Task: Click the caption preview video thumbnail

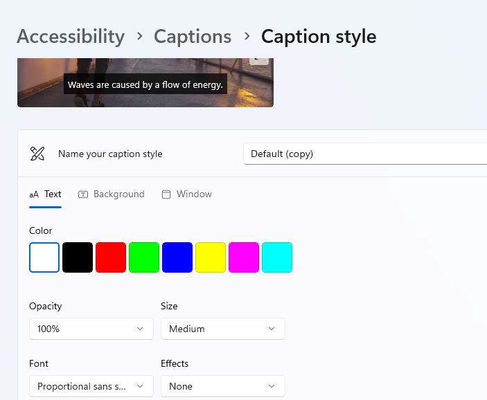Action: pyautogui.click(x=145, y=83)
